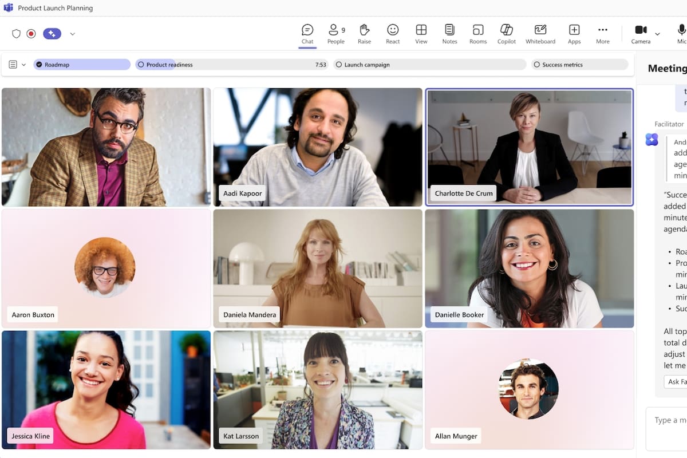This screenshot has height=458, width=687.
Task: Open the Whiteboard tool
Action: pyautogui.click(x=540, y=34)
